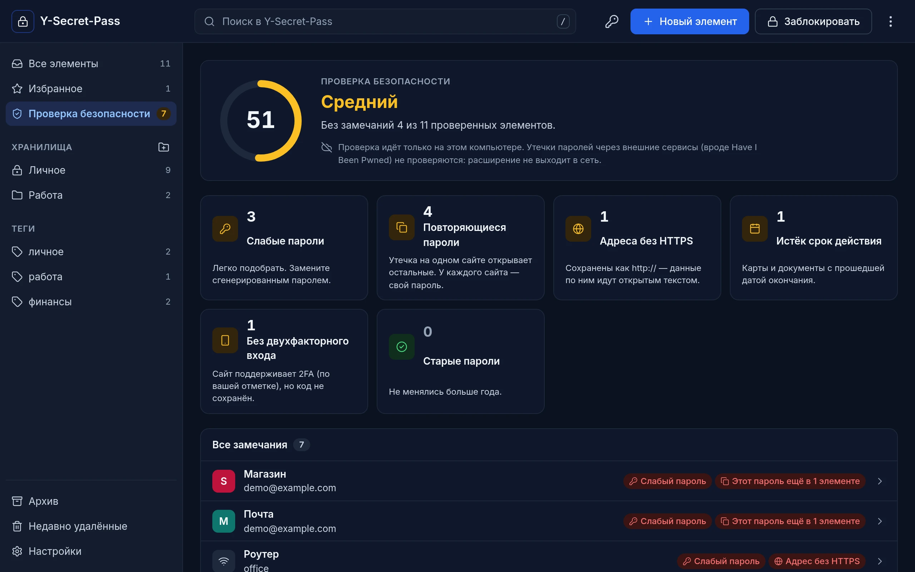915x572 pixels.
Task: Open the three-dot more options menu
Action: [890, 21]
